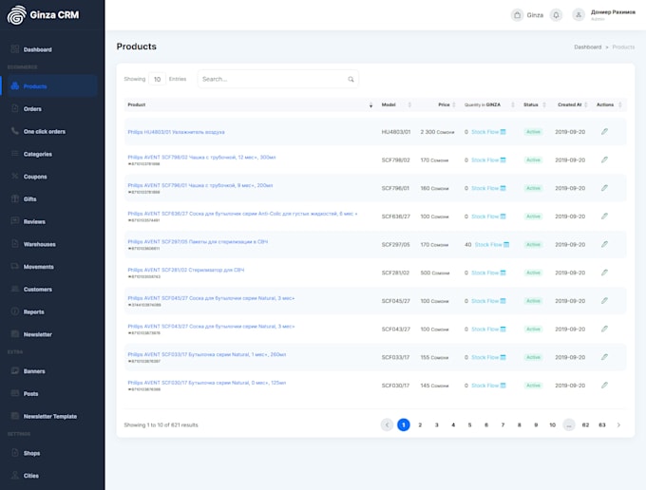Open Philips AVENT SCF033/17 product link
The height and width of the screenshot is (490, 646).
pyautogui.click(x=207, y=354)
